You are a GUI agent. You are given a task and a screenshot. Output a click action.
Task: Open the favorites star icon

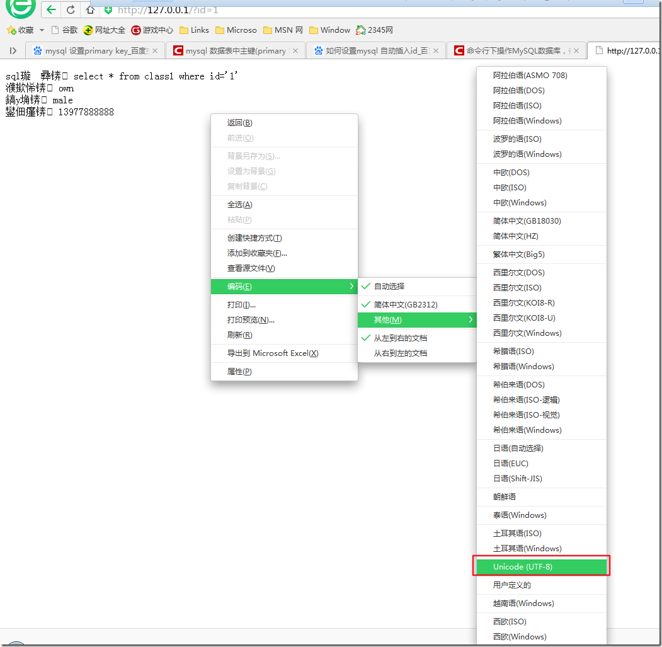pyautogui.click(x=11, y=30)
